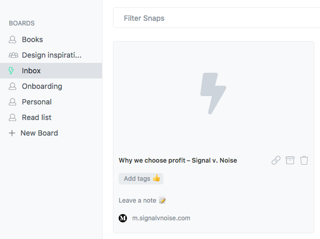Viewport: 320px width, 239px height.
Task: Open the Read list board
Action: pyautogui.click(x=51, y=117)
